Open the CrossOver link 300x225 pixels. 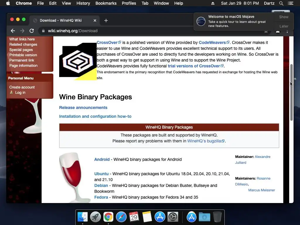(109, 42)
